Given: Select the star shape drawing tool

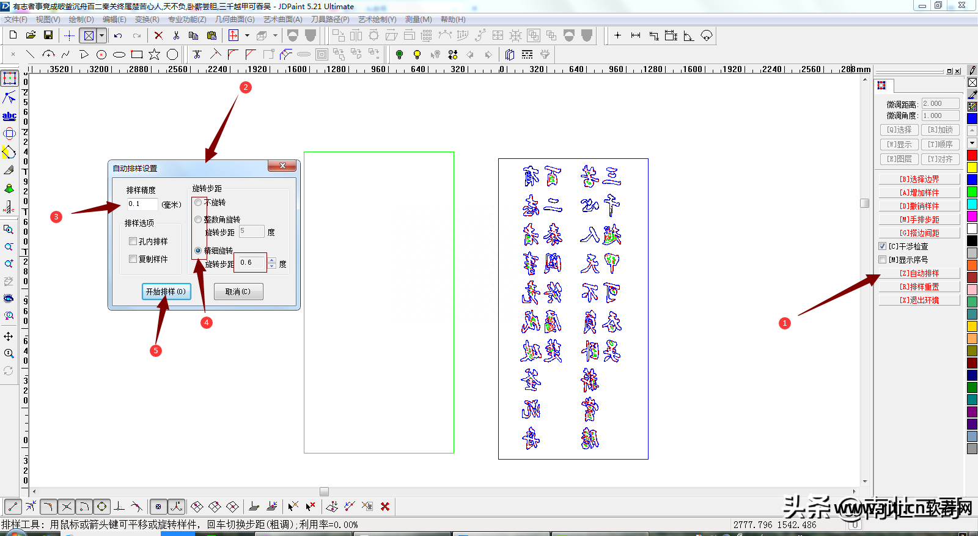Looking at the screenshot, I should point(154,54).
